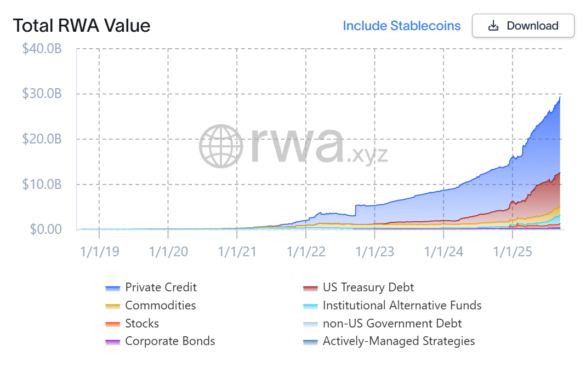Click the 1/1/22 axis label
This screenshot has height=368, width=586.
[x=306, y=251]
